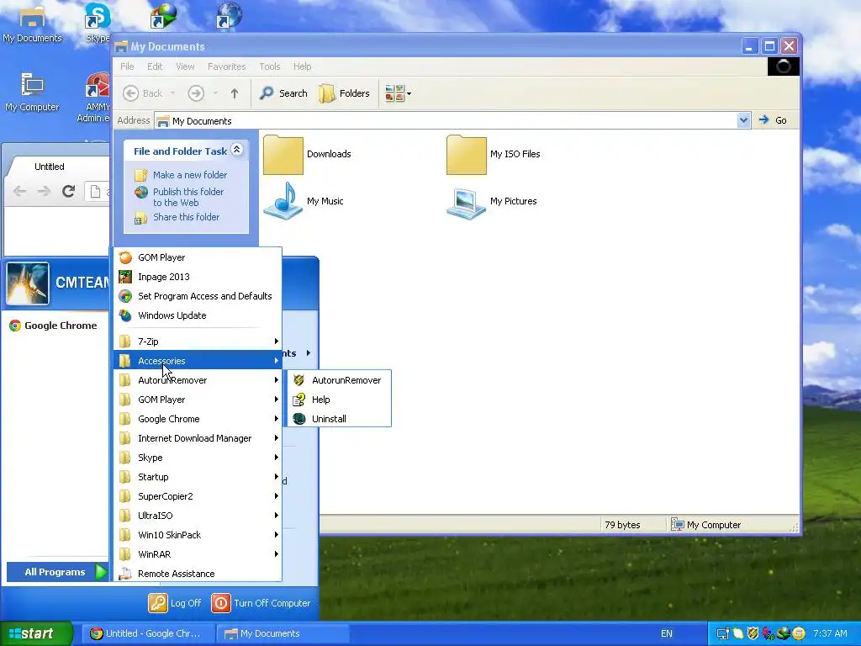
Task: Click the Untitled tab in the Chrome window
Action: coord(50,167)
